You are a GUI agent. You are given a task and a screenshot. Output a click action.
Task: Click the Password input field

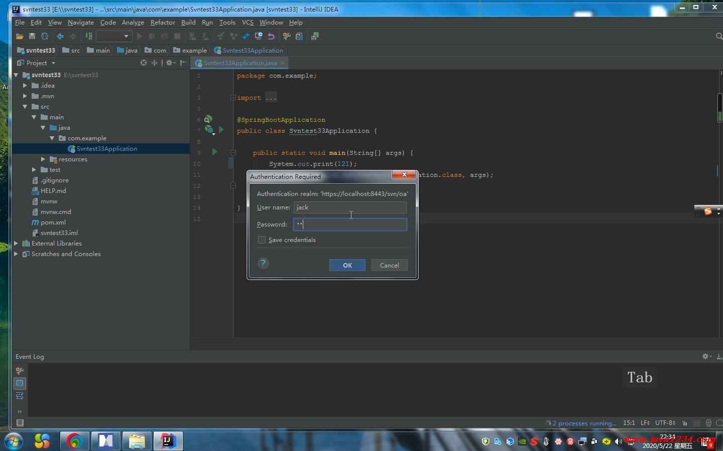350,224
